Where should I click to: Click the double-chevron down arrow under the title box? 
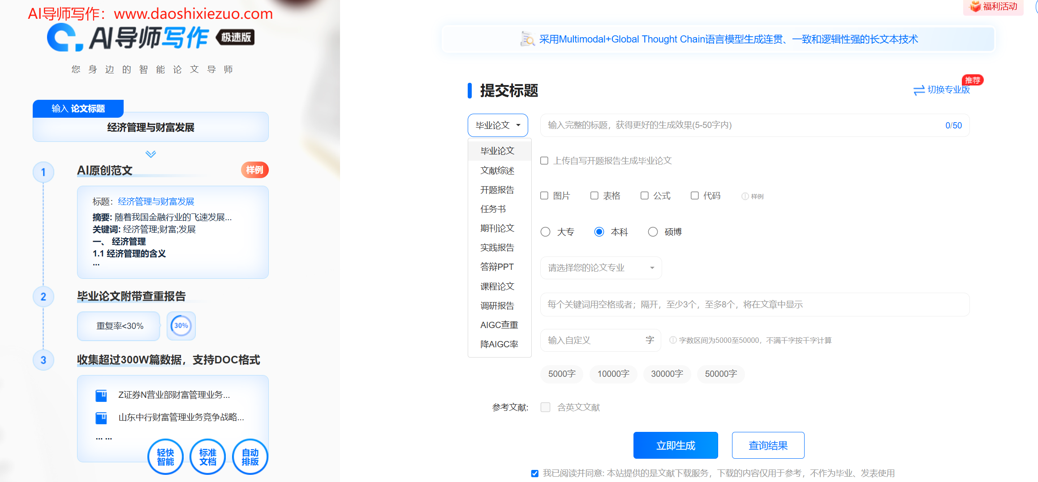151,154
